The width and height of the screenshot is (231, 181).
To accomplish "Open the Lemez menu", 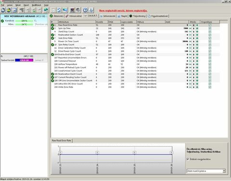I will tap(10, 5).
